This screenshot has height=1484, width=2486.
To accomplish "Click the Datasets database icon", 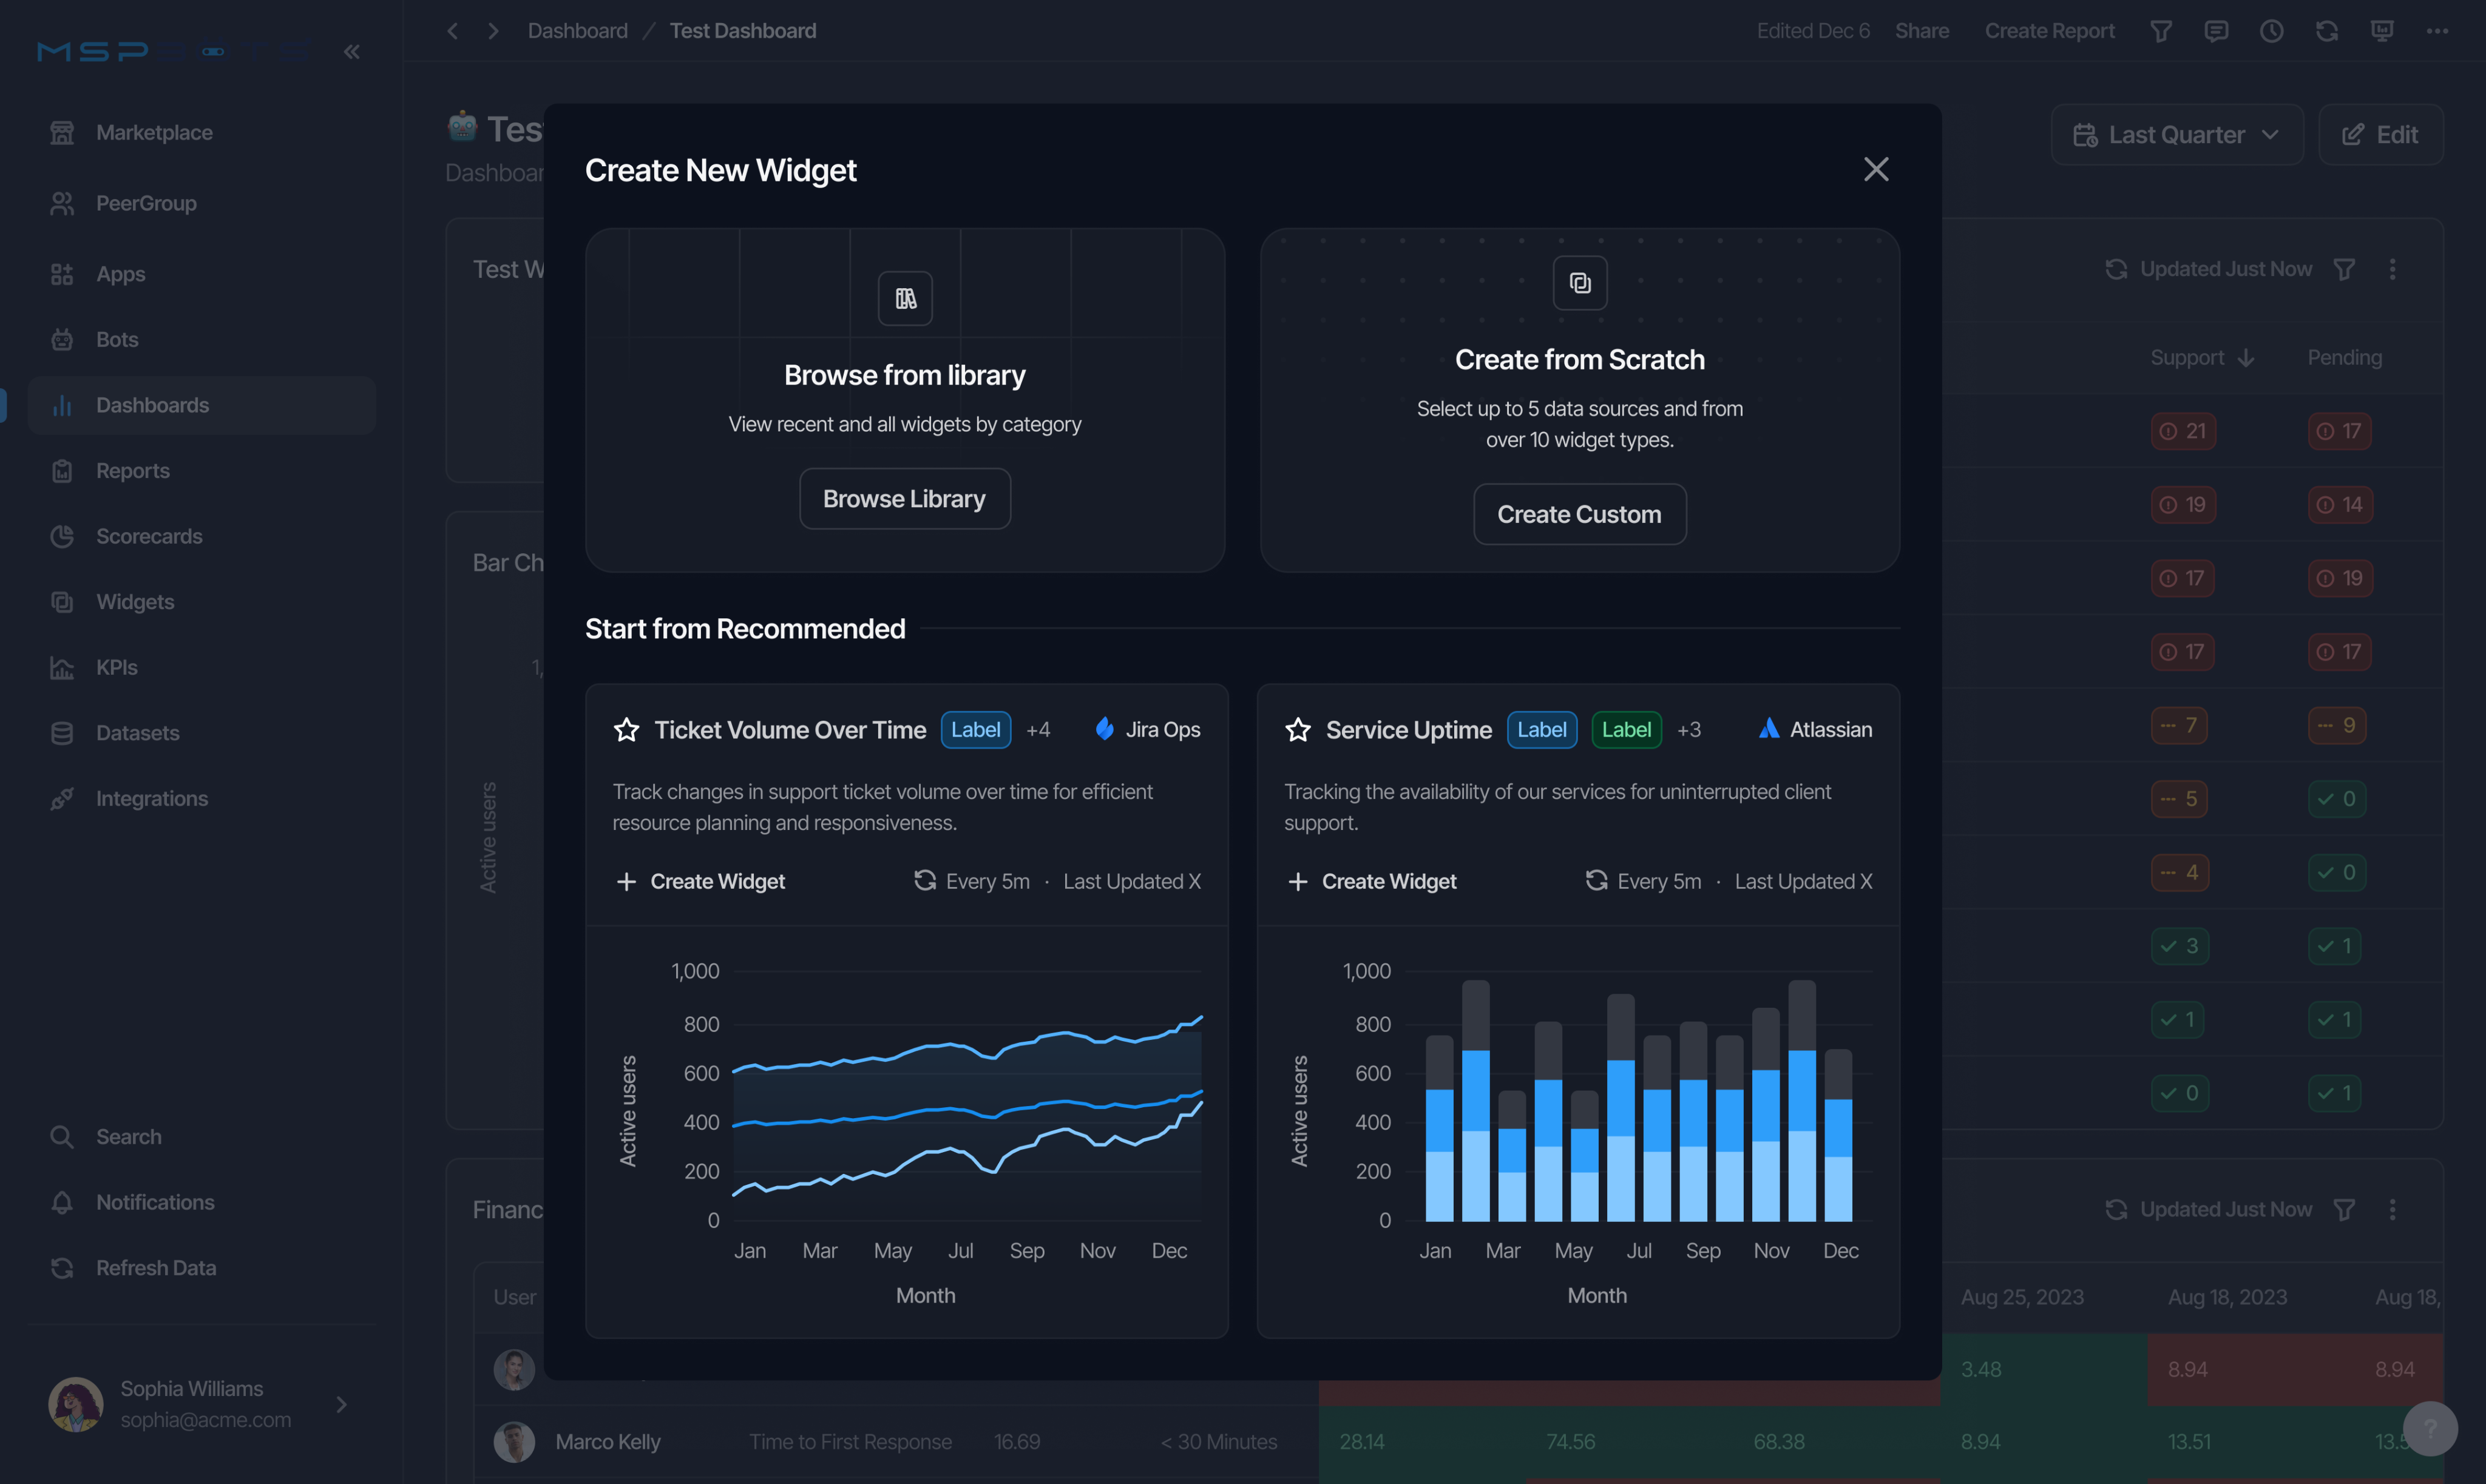I will pyautogui.click(x=62, y=733).
